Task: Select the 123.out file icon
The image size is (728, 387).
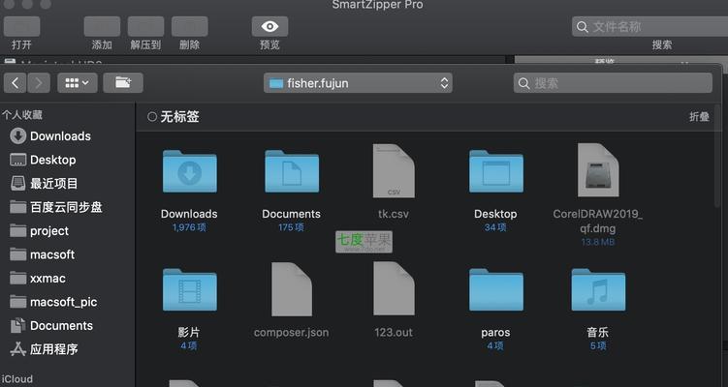Action: click(394, 289)
